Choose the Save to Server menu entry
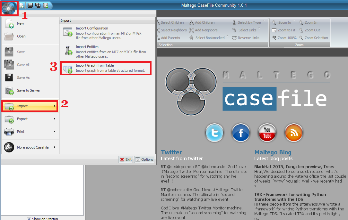 pos(30,91)
